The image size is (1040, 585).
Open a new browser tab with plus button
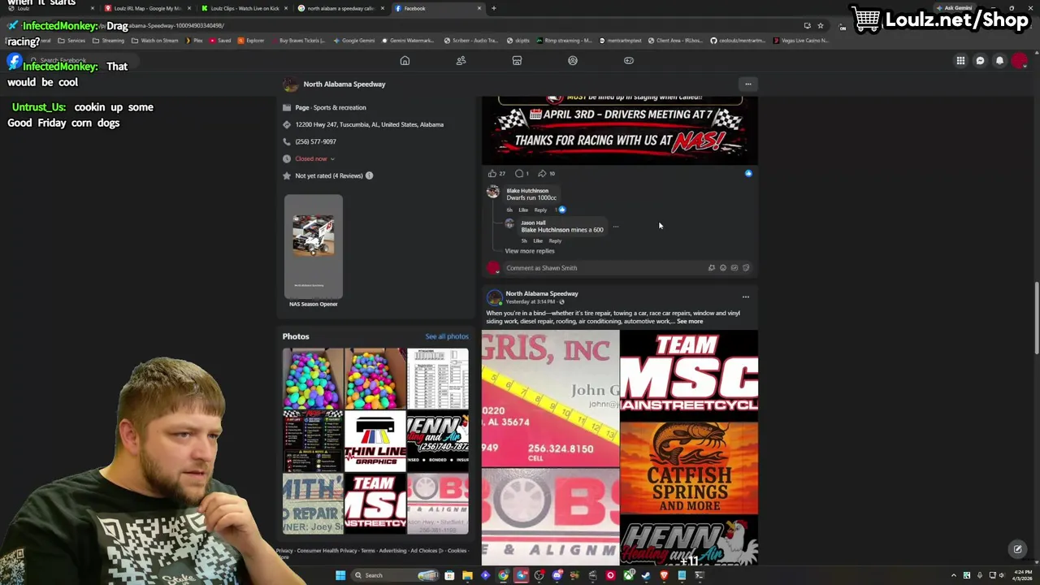(494, 8)
